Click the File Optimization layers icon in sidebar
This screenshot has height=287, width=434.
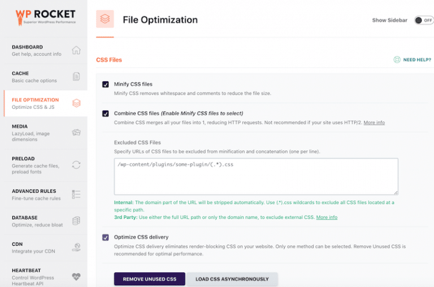[x=76, y=103]
